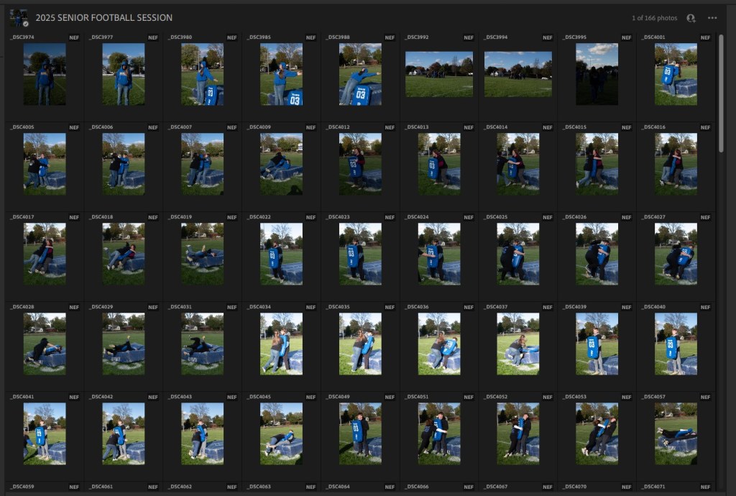Click the NEF format badge on _DSC4016

click(x=704, y=127)
